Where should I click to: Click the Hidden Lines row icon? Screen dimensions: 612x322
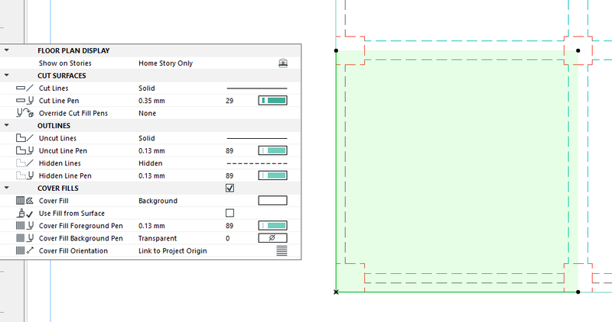pyautogui.click(x=24, y=163)
